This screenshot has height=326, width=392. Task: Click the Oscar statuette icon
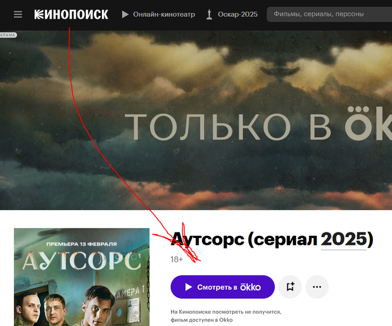(209, 15)
